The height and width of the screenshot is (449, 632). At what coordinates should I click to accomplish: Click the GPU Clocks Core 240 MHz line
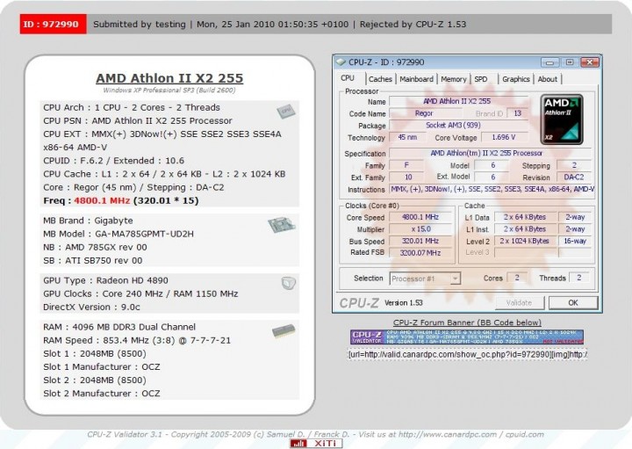tap(140, 293)
